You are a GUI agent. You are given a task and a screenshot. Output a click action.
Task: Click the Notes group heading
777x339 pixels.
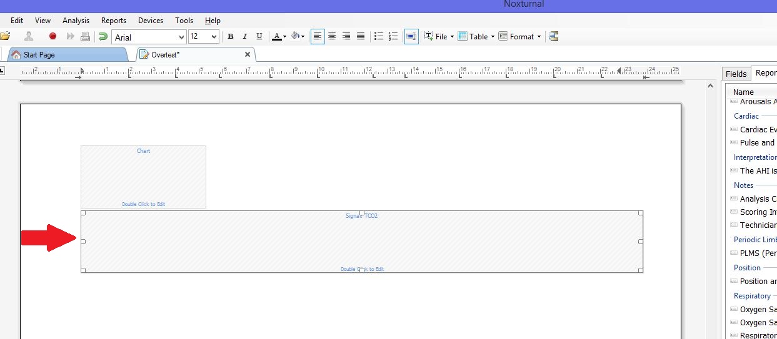[x=743, y=185]
